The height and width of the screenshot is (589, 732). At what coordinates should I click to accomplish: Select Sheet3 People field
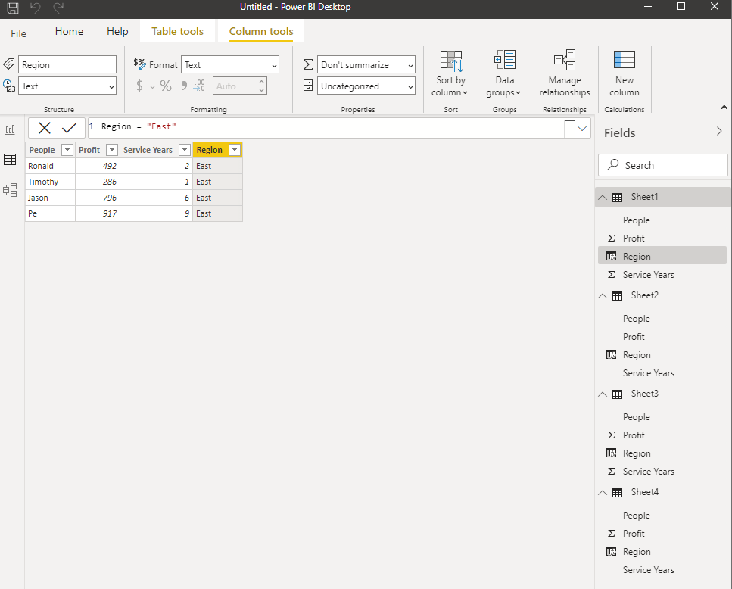[x=662, y=417]
